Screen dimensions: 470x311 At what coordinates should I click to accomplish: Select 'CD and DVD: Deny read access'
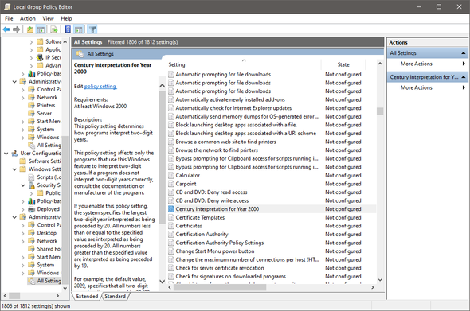(272, 192)
